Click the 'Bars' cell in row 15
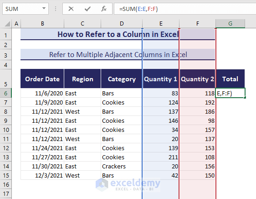 [122, 175]
